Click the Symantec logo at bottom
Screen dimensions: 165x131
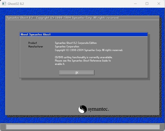(93, 109)
